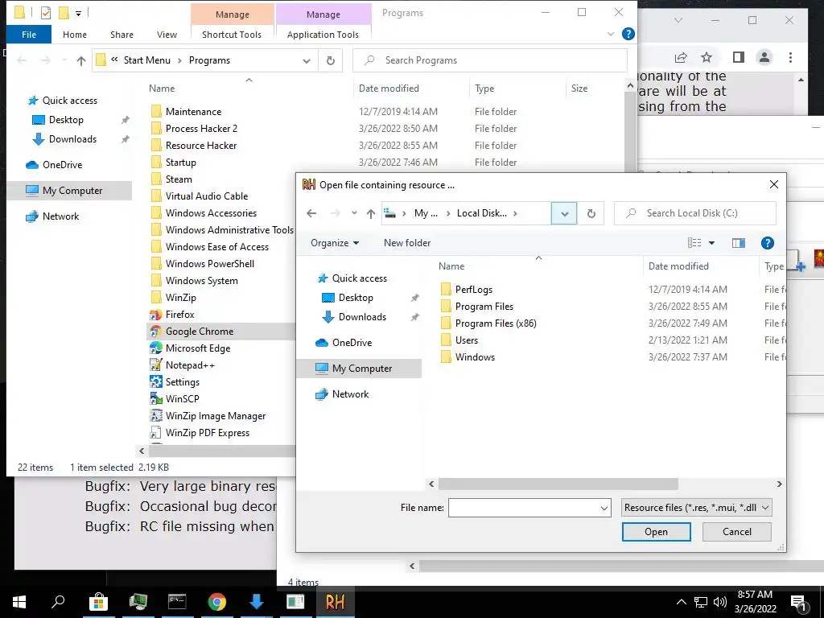Open the File tab in Explorer
The width and height of the screenshot is (824, 618).
pyautogui.click(x=29, y=35)
